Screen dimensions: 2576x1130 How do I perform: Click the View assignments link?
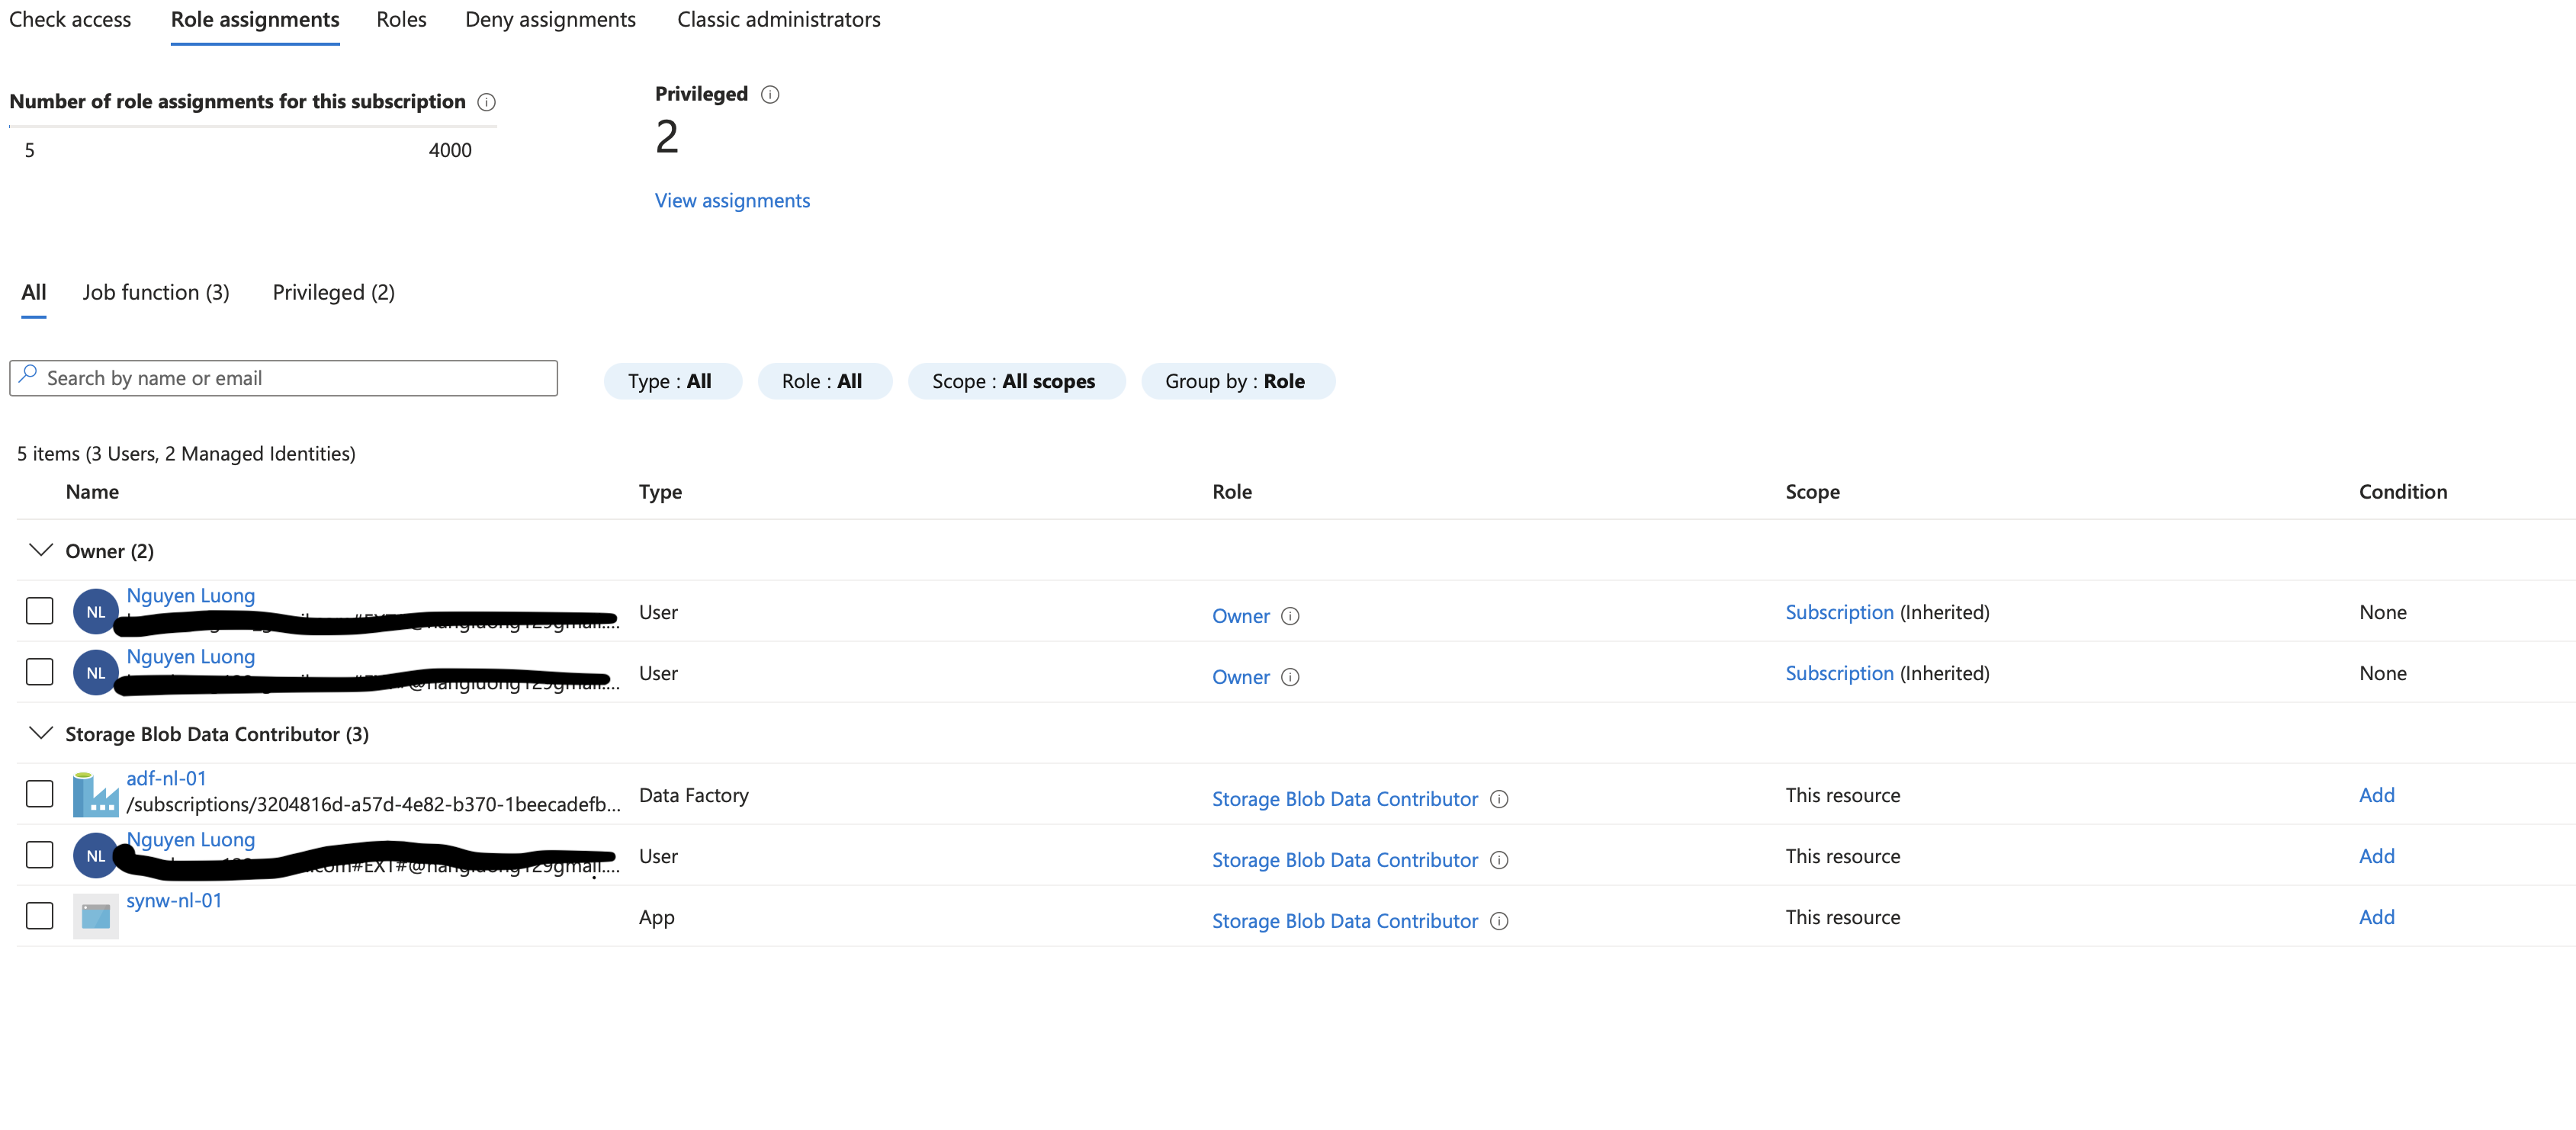(732, 200)
